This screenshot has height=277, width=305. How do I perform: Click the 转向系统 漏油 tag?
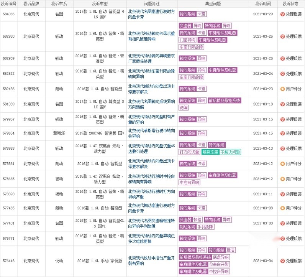(x=222, y=250)
